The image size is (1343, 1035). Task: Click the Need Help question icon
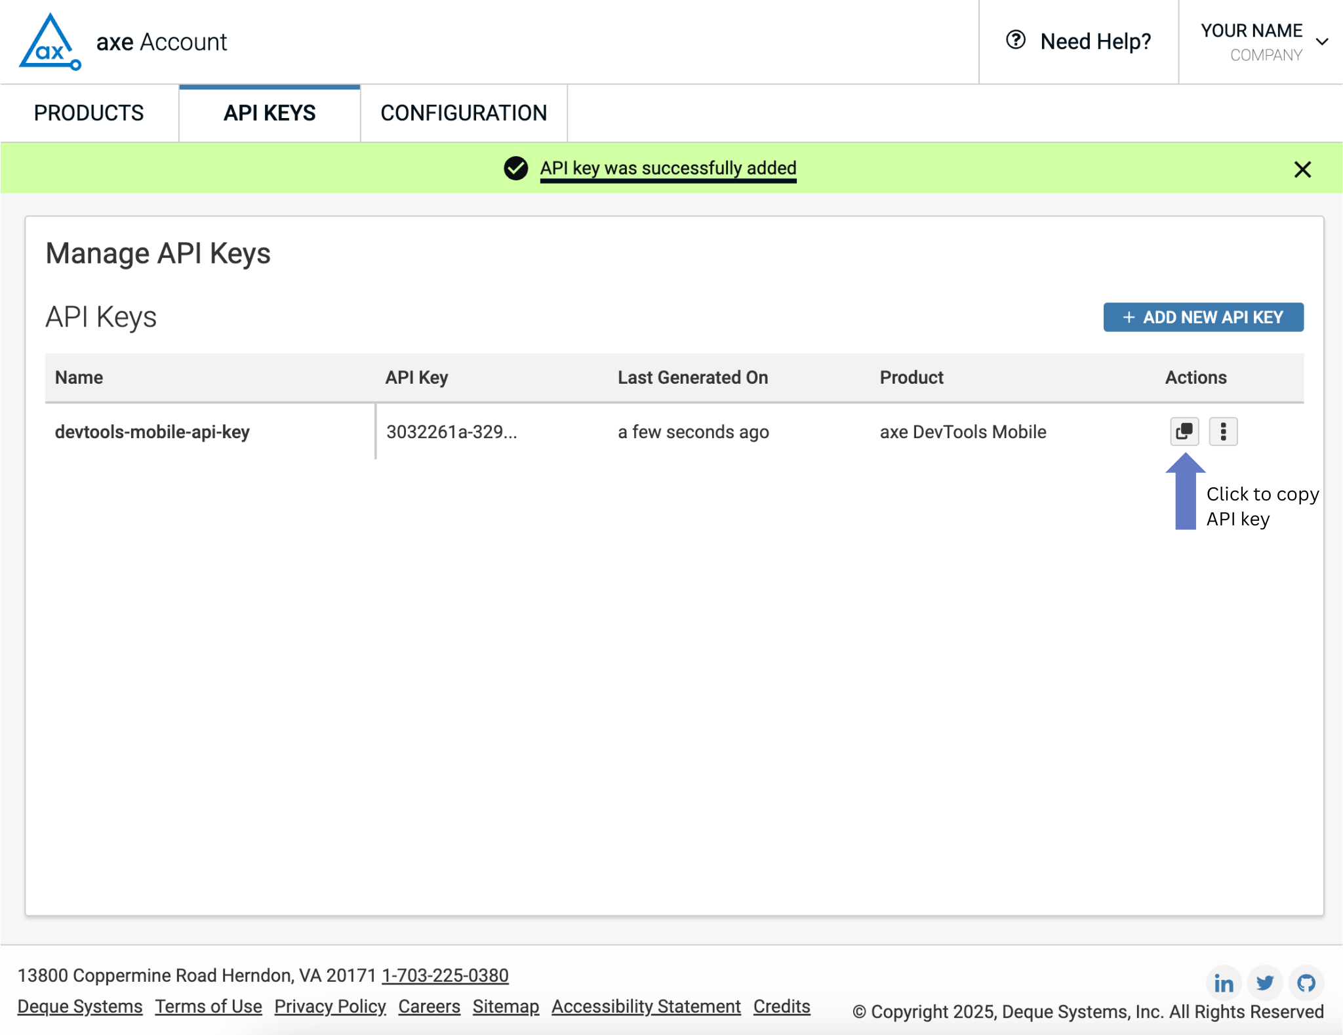point(1016,41)
